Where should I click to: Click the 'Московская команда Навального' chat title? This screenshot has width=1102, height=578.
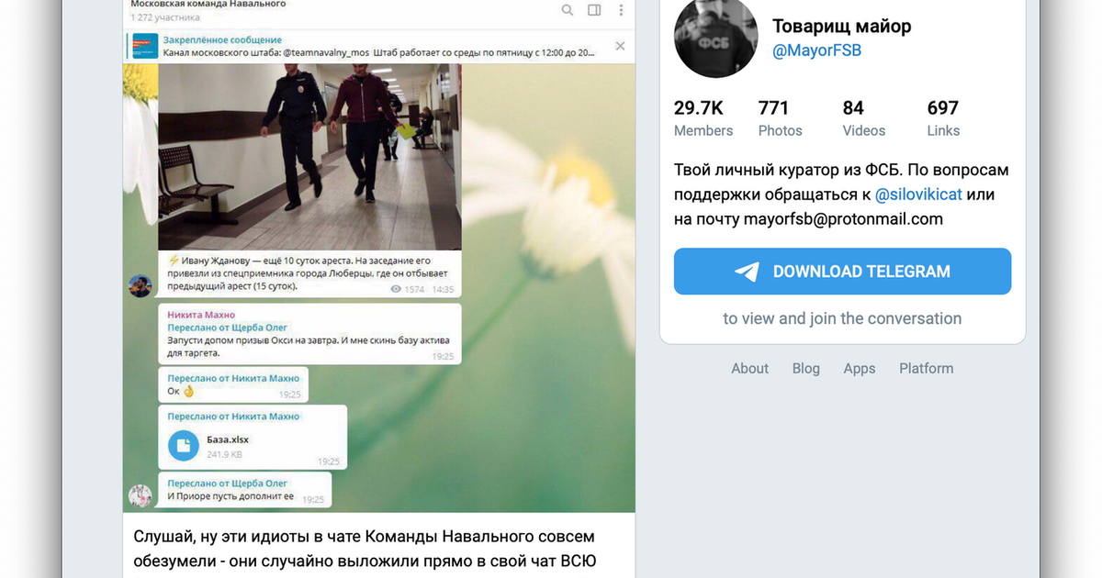pos(208,5)
